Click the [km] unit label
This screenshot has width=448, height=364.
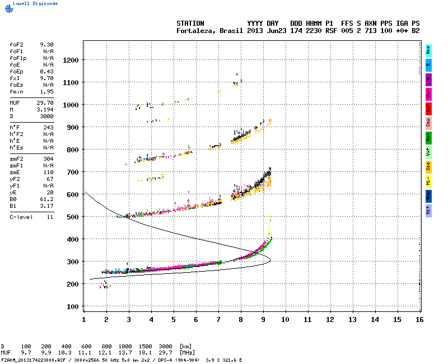point(185,347)
